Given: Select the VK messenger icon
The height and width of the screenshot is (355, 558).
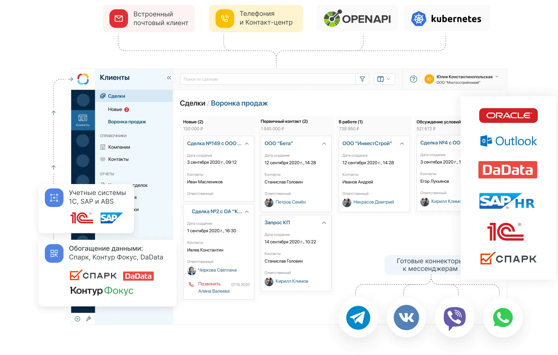Looking at the screenshot, I should click(x=406, y=318).
